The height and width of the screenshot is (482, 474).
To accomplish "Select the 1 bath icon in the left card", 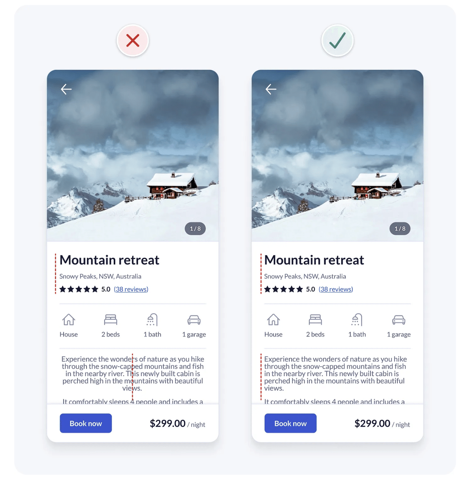I will 152,320.
